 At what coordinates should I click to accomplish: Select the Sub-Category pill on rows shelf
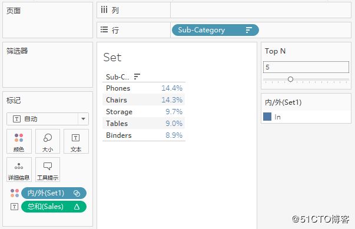(x=215, y=30)
